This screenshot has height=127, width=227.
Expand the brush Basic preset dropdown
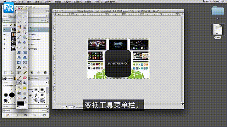click(26, 106)
